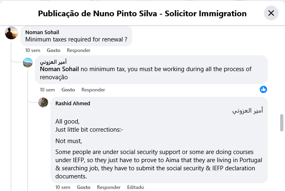Viewport: 285px width, 191px height.
Task: Close the publication dialog with X
Action: coord(271,13)
